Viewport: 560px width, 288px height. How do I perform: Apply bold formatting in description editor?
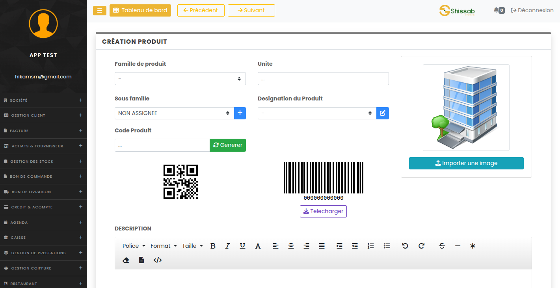point(213,246)
